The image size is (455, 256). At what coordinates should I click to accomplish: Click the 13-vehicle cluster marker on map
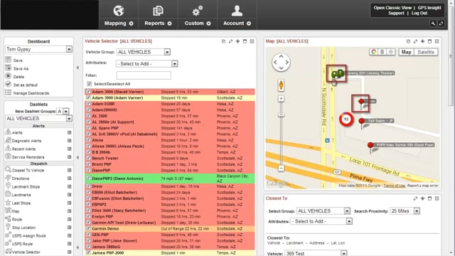tap(346, 119)
